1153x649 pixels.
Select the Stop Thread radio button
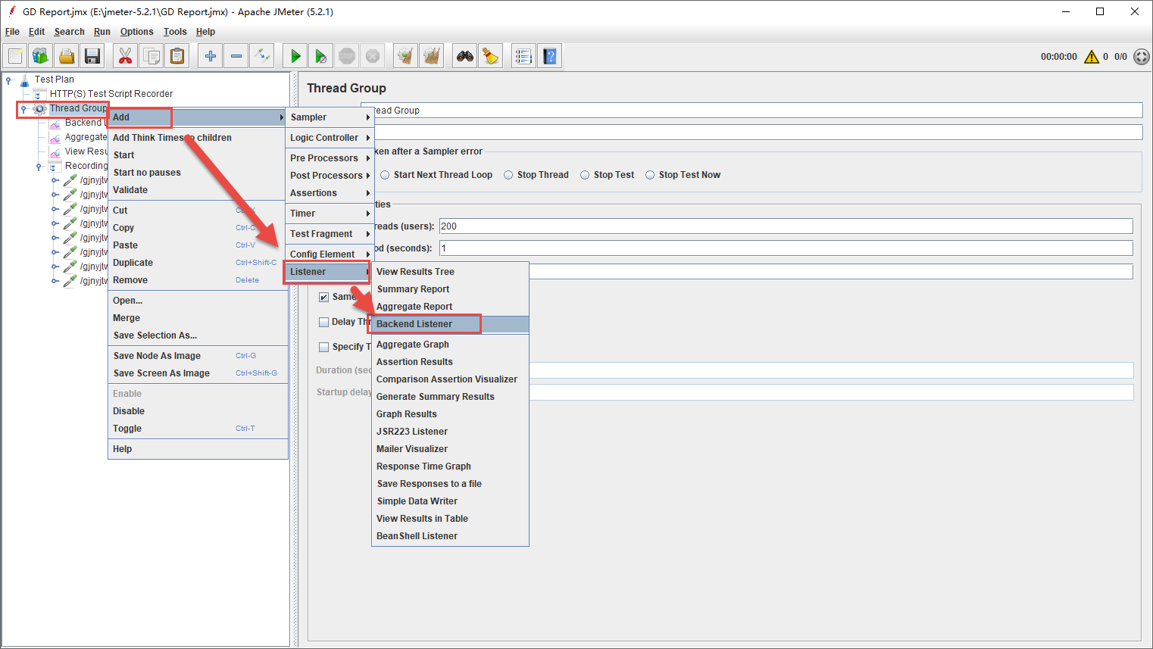(509, 175)
